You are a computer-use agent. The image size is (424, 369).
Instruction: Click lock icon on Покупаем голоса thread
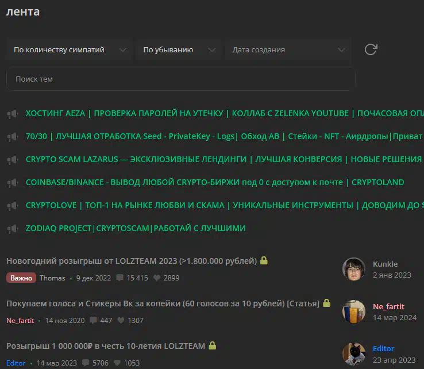click(327, 303)
